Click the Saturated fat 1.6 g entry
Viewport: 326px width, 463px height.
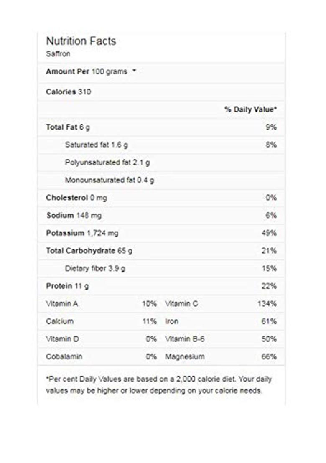click(x=97, y=145)
